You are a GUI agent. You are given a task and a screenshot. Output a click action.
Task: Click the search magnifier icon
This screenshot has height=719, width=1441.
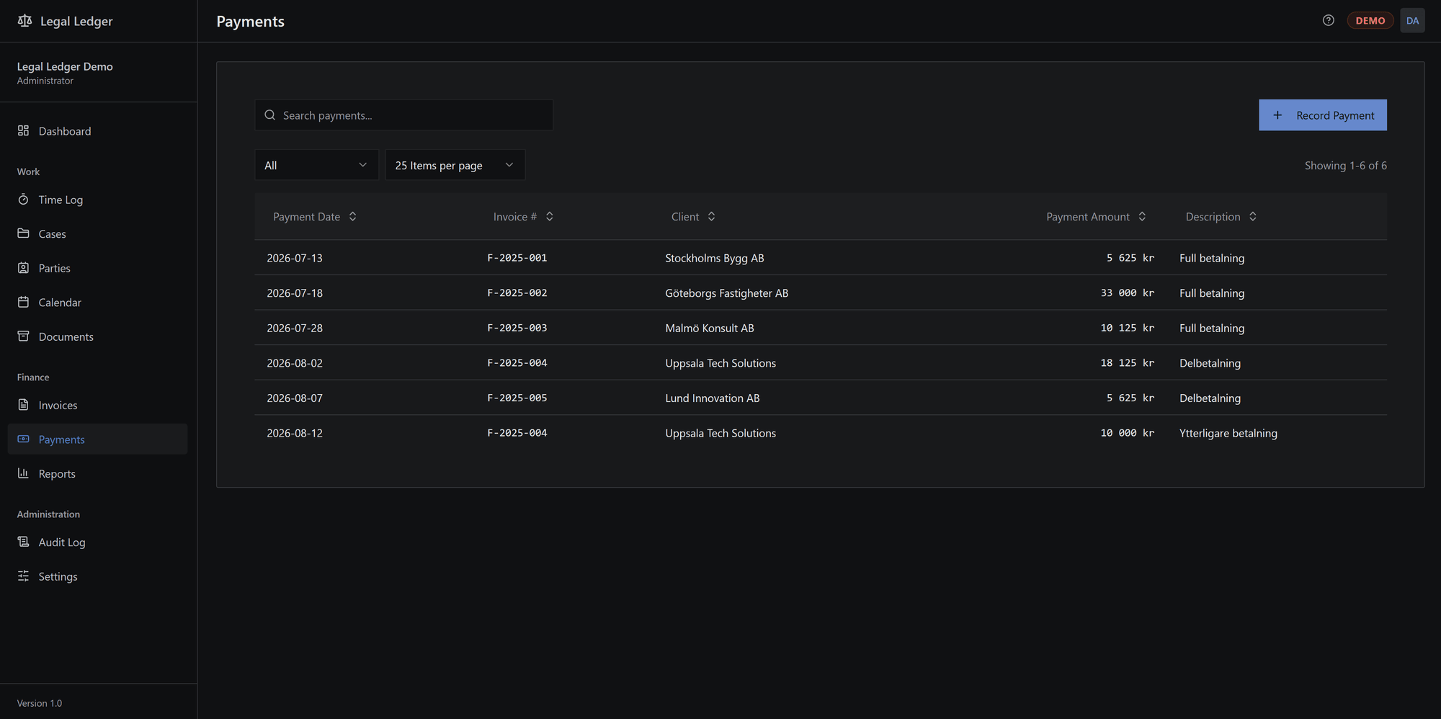pyautogui.click(x=269, y=115)
